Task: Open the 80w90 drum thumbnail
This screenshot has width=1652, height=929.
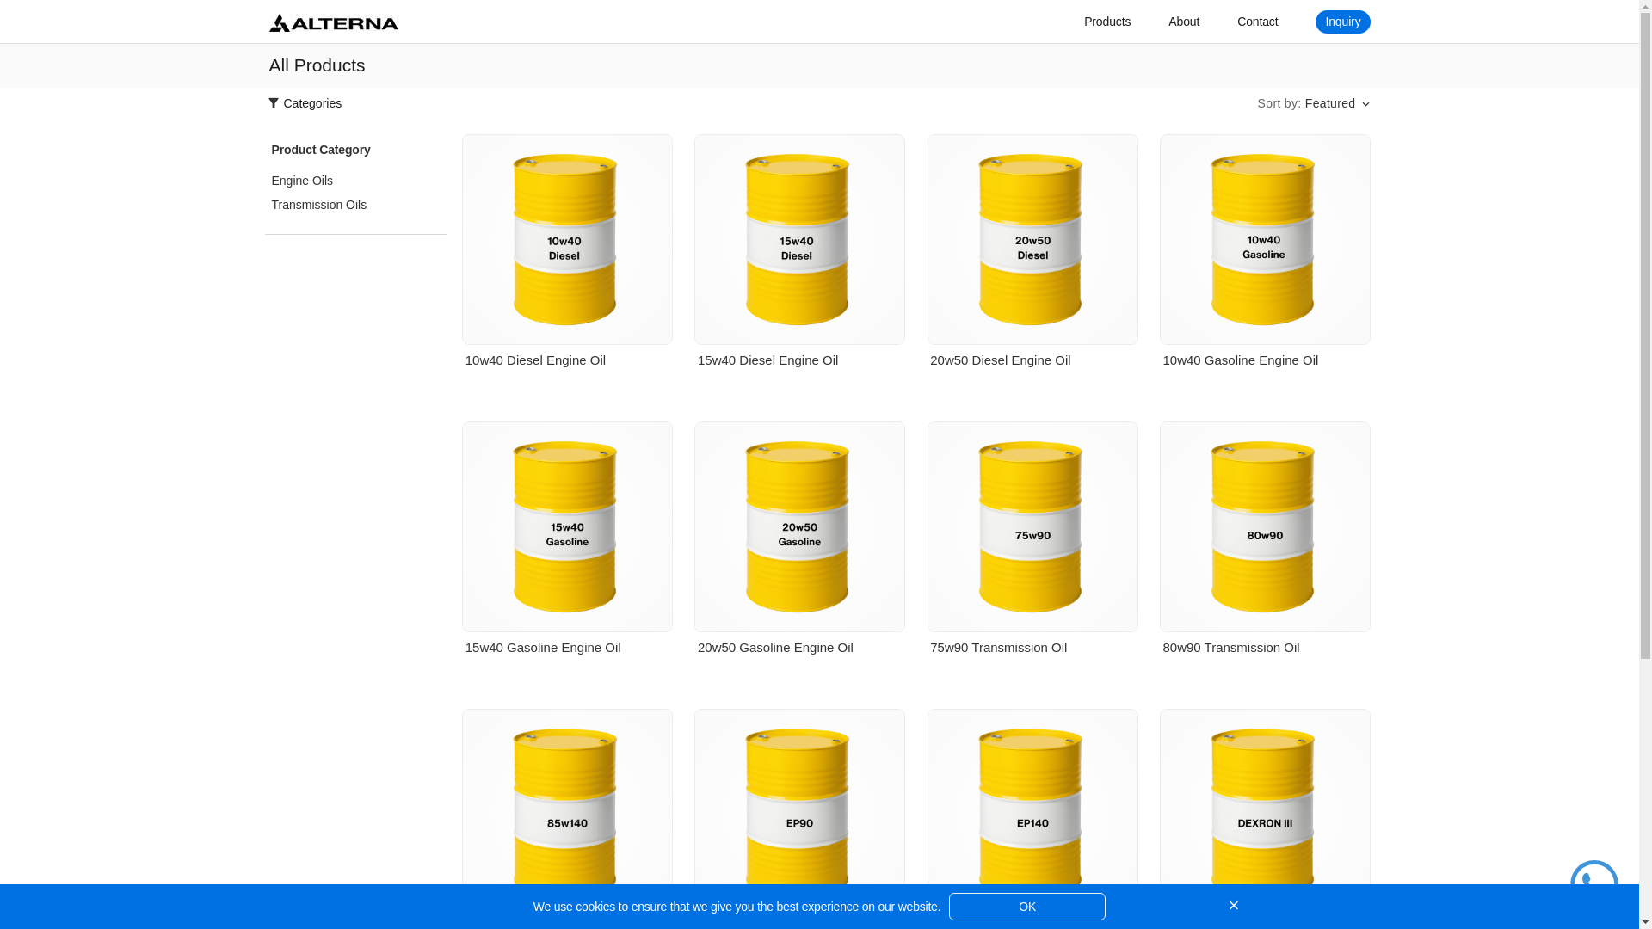Action: 1264,526
